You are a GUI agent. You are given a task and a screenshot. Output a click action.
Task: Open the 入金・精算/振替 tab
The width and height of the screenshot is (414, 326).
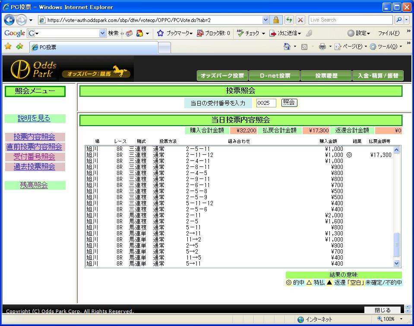tap(378, 76)
